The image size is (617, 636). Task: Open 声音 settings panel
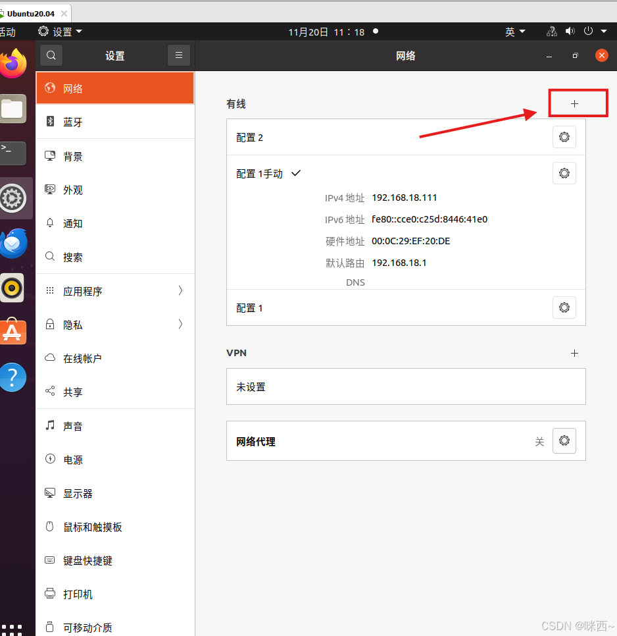pyautogui.click(x=115, y=426)
